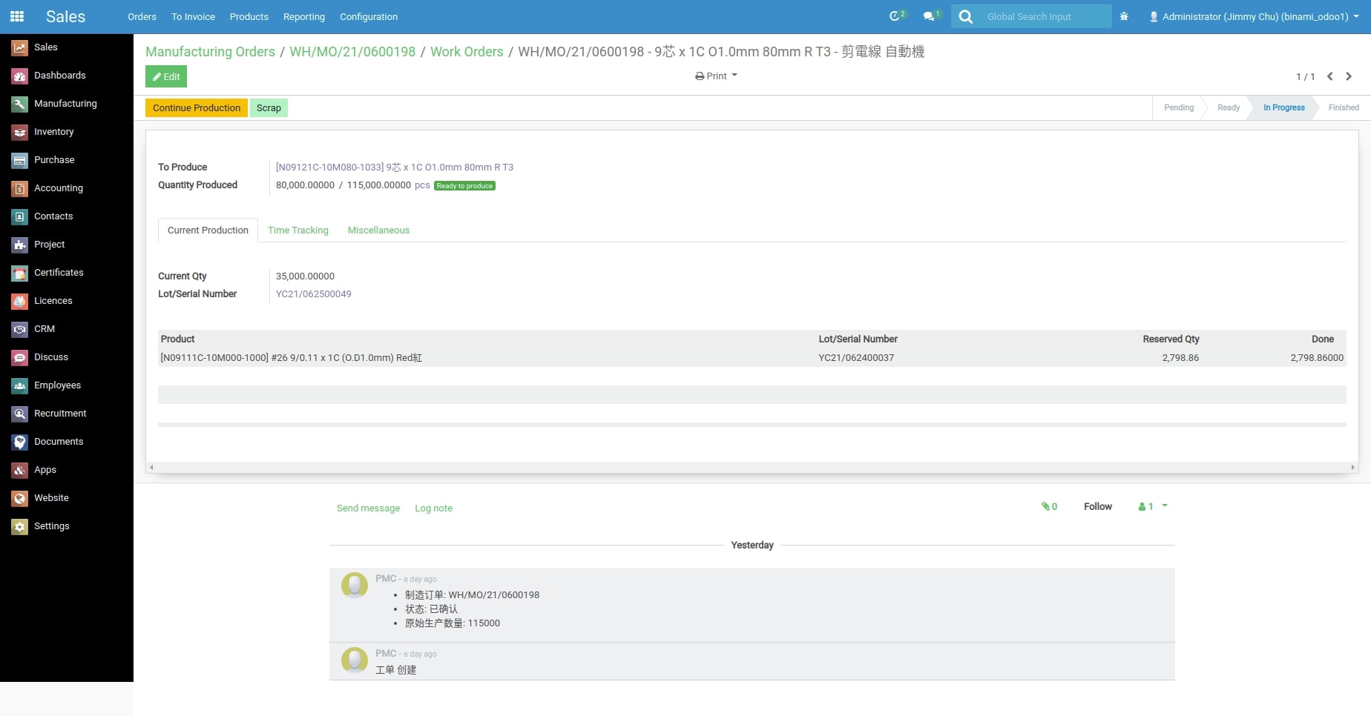This screenshot has height=716, width=1371.
Task: Go to next record arrow
Action: tap(1349, 76)
